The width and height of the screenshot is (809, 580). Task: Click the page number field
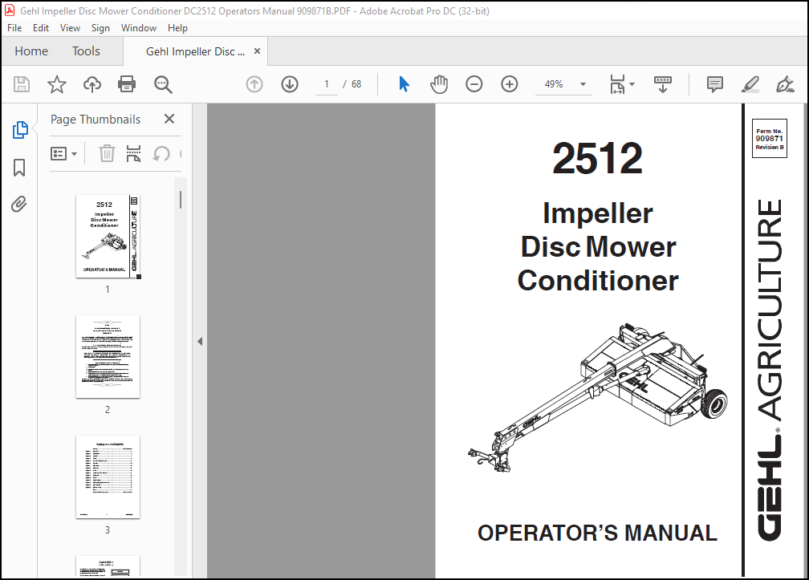tap(327, 84)
